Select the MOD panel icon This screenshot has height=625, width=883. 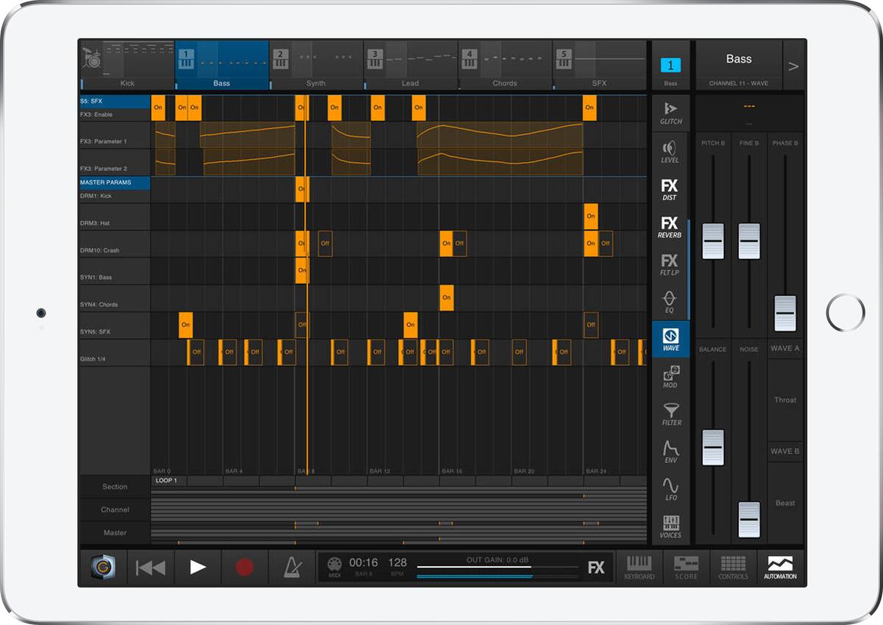(670, 377)
